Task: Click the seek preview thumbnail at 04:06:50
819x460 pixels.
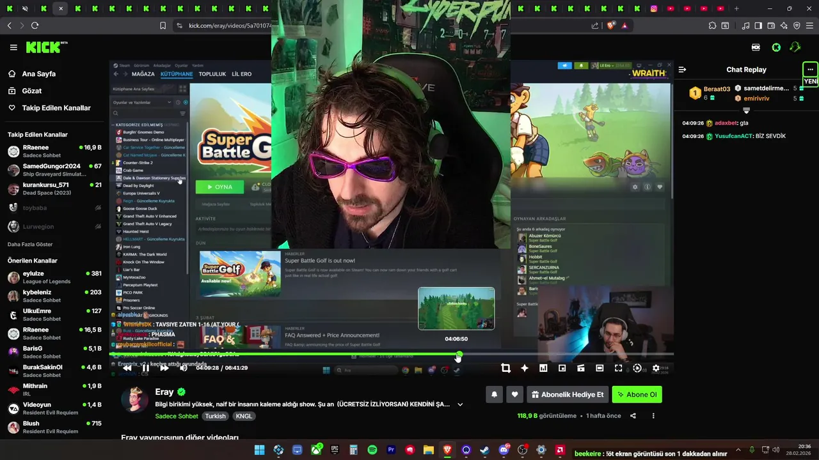Action: (456, 309)
